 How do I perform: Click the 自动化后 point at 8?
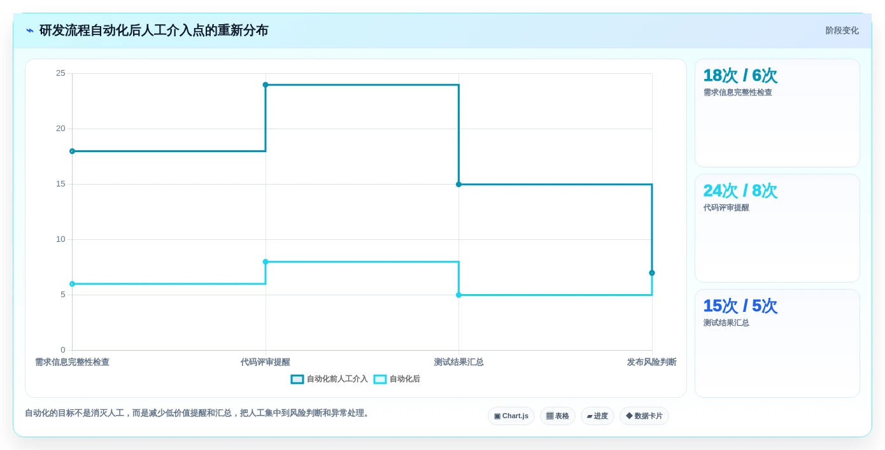265,262
